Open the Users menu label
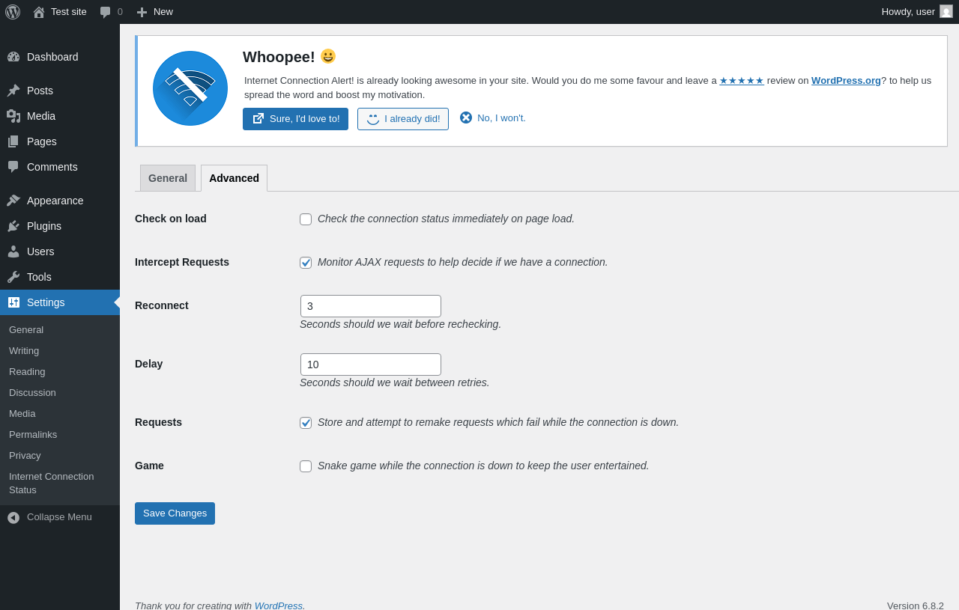 [40, 251]
